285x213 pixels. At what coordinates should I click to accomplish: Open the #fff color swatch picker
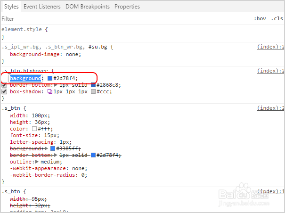tap(34, 129)
